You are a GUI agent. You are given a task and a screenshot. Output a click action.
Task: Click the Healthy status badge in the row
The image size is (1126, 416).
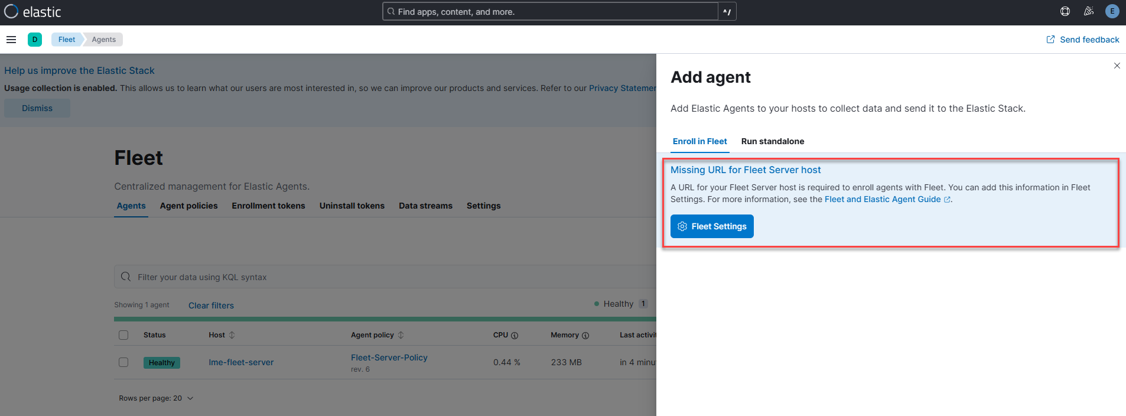[x=162, y=363]
